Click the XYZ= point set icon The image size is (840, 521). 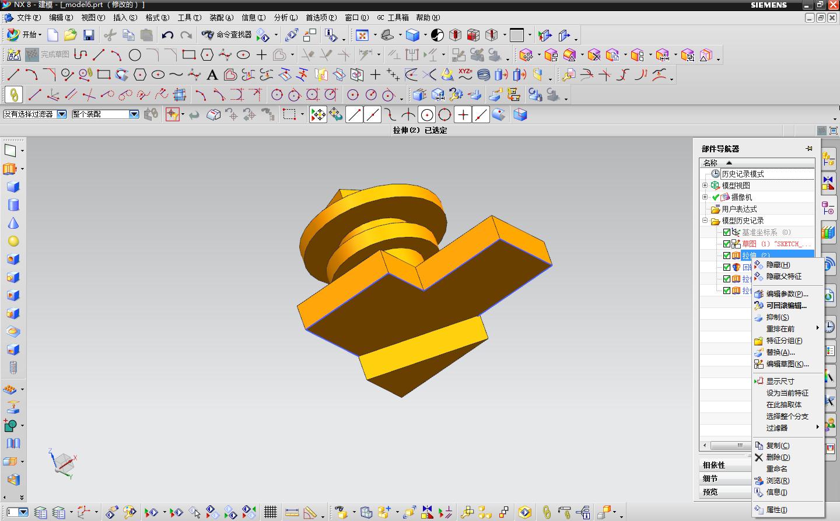[465, 75]
